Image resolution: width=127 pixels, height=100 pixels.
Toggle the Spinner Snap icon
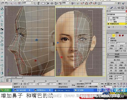[95, 3]
